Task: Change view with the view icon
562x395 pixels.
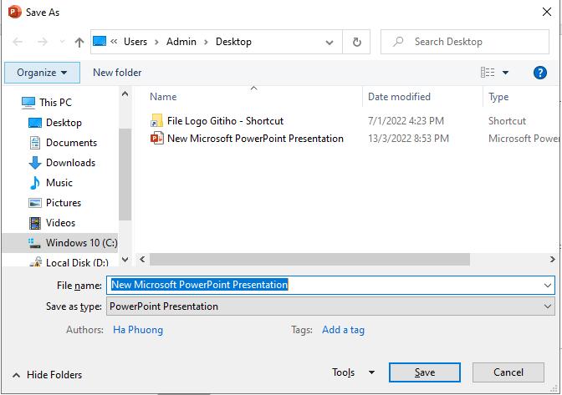Action: [x=488, y=73]
